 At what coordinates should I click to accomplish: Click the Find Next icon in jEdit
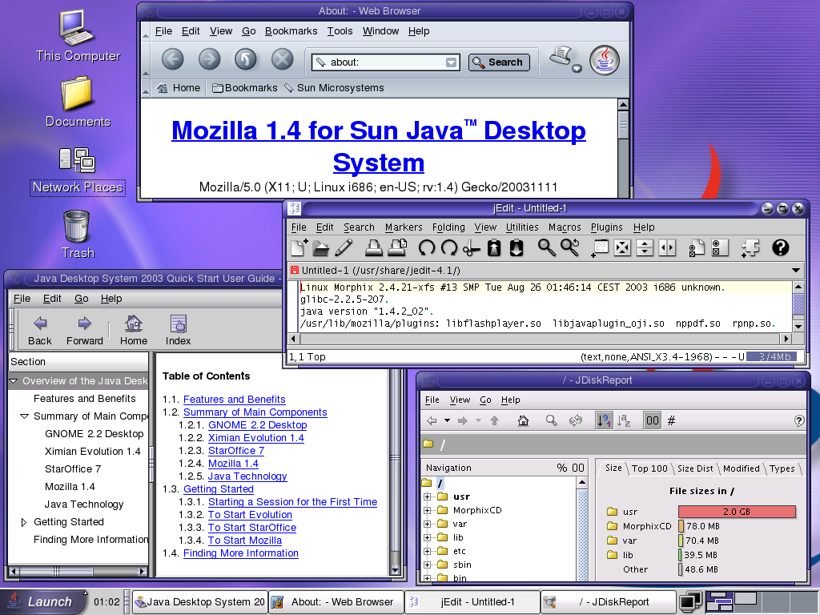point(570,247)
